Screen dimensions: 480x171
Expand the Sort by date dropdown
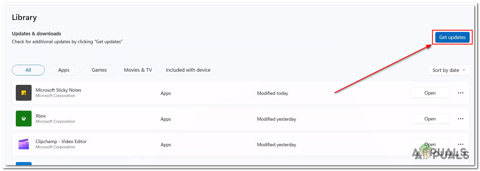coord(449,70)
